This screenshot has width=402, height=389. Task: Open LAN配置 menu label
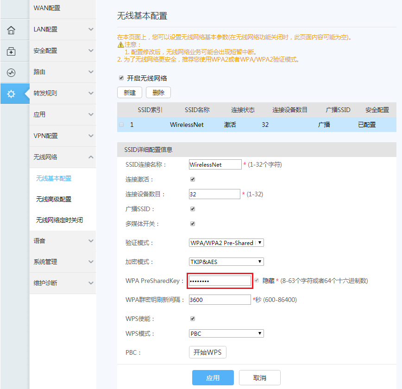click(45, 29)
